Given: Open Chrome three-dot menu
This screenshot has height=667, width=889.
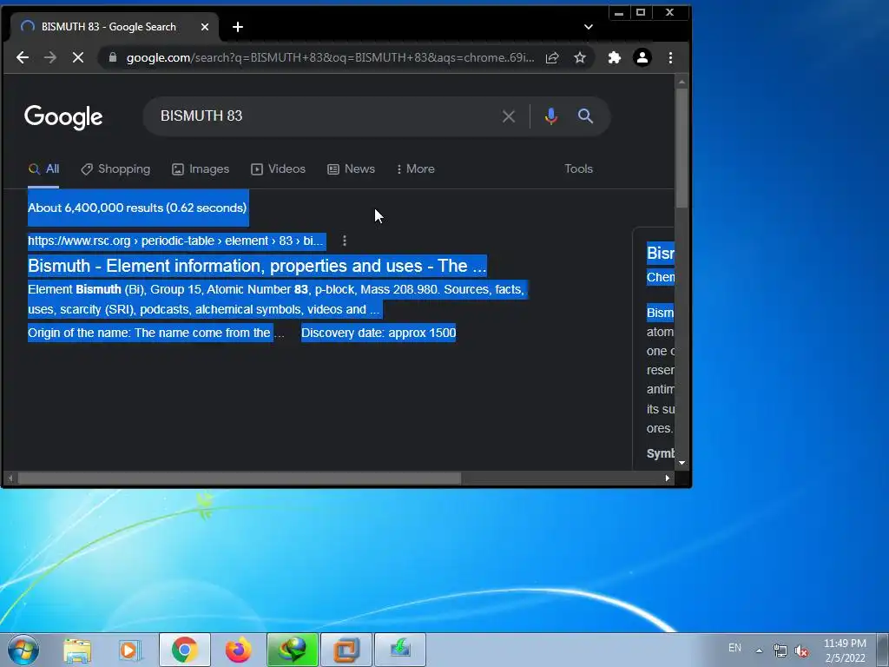Looking at the screenshot, I should click(671, 57).
